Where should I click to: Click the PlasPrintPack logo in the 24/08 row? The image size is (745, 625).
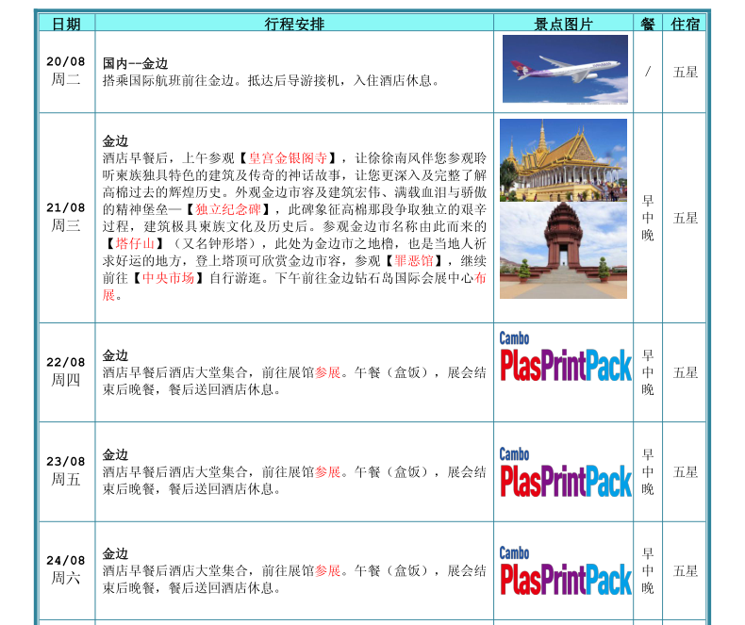click(566, 571)
